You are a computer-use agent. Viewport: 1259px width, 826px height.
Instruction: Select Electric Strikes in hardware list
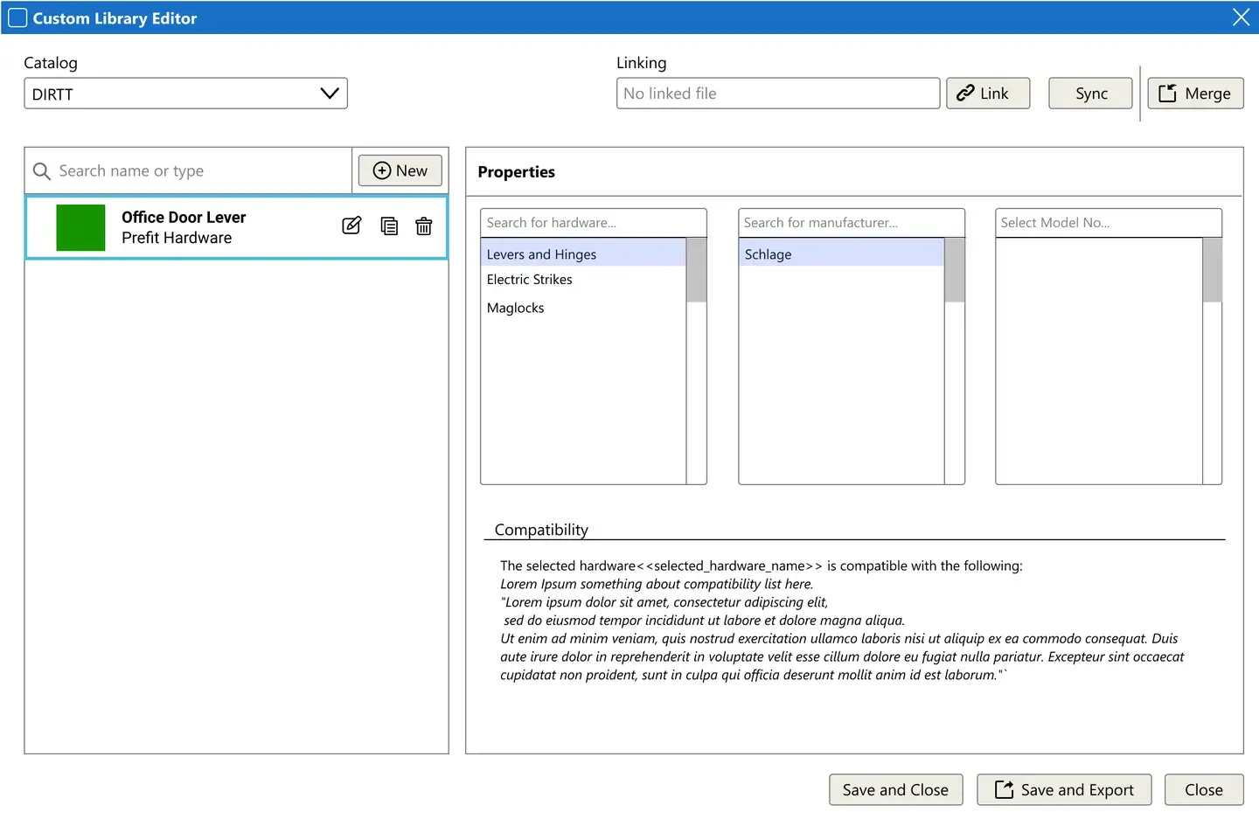coord(583,280)
